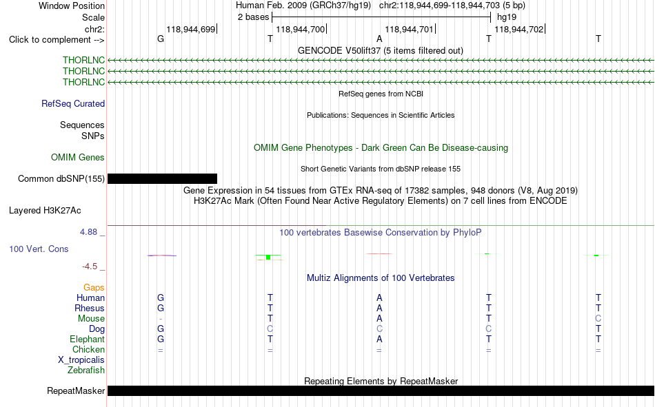Select the Mouse alignment row label

click(x=91, y=318)
